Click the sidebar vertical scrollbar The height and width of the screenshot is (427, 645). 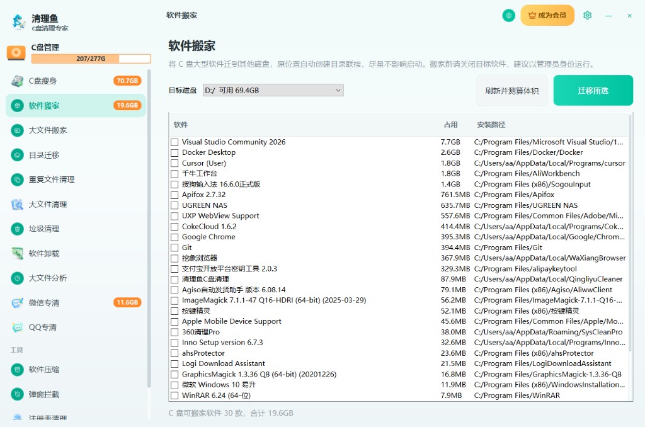[x=149, y=229]
